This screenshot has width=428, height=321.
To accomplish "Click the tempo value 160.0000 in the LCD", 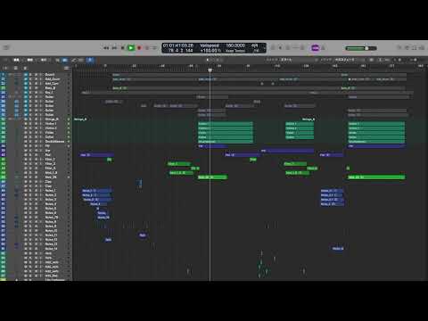I will coord(235,45).
